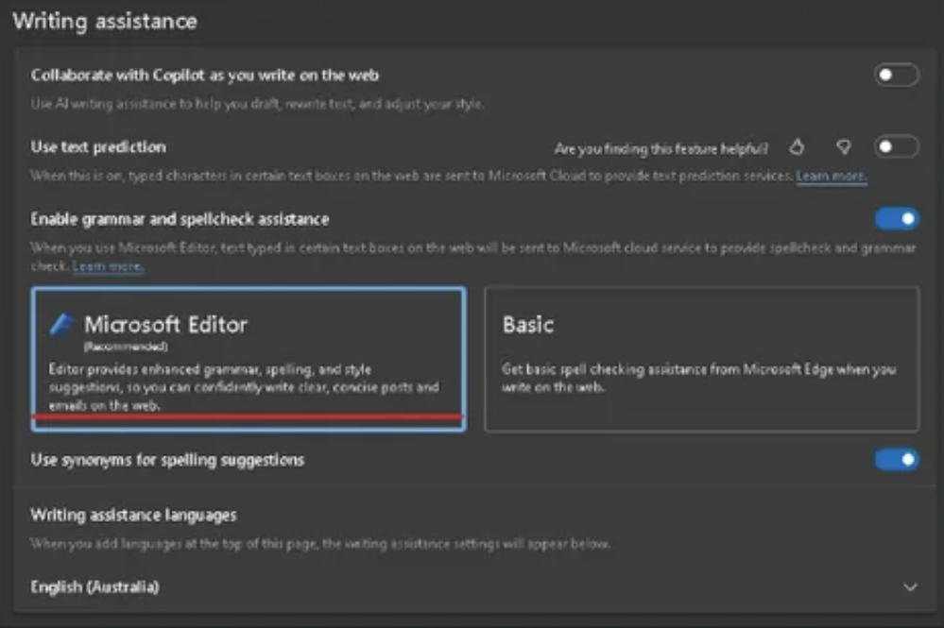
Task: Turn off synonyms for spelling suggestions
Action: coord(897,460)
